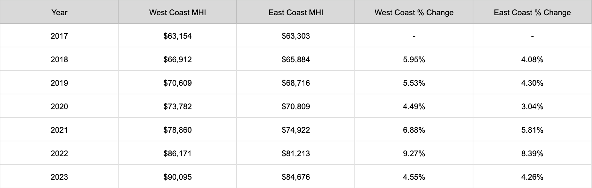Click the 4.26% East Coast change cell

pos(532,177)
